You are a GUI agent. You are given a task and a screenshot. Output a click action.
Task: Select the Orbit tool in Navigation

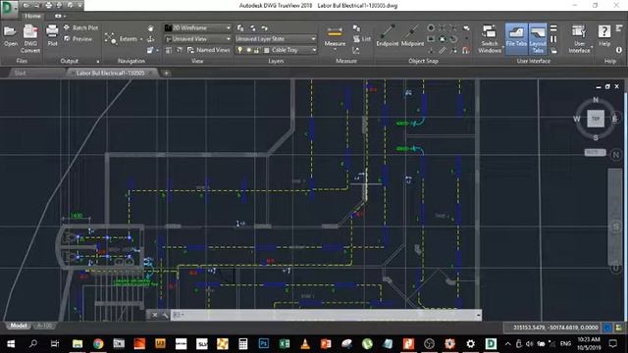(x=150, y=39)
